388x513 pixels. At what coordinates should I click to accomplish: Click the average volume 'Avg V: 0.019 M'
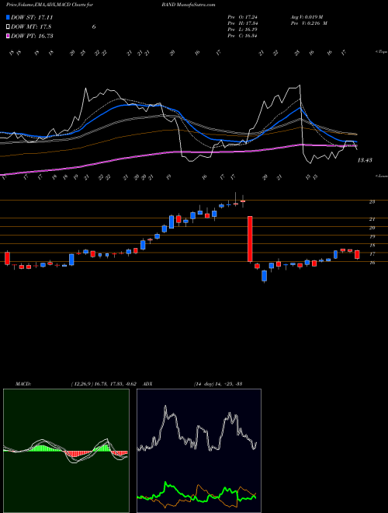pyautogui.click(x=307, y=17)
